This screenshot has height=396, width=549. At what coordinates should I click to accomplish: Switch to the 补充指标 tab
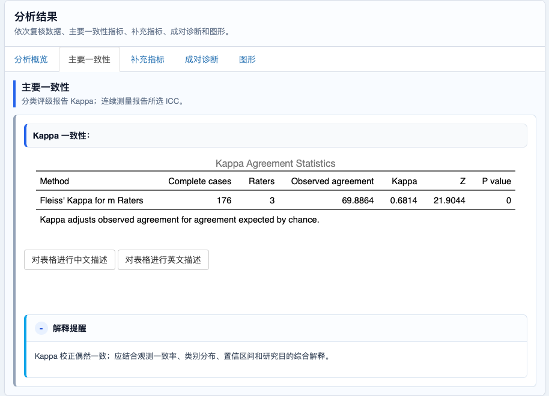point(147,59)
